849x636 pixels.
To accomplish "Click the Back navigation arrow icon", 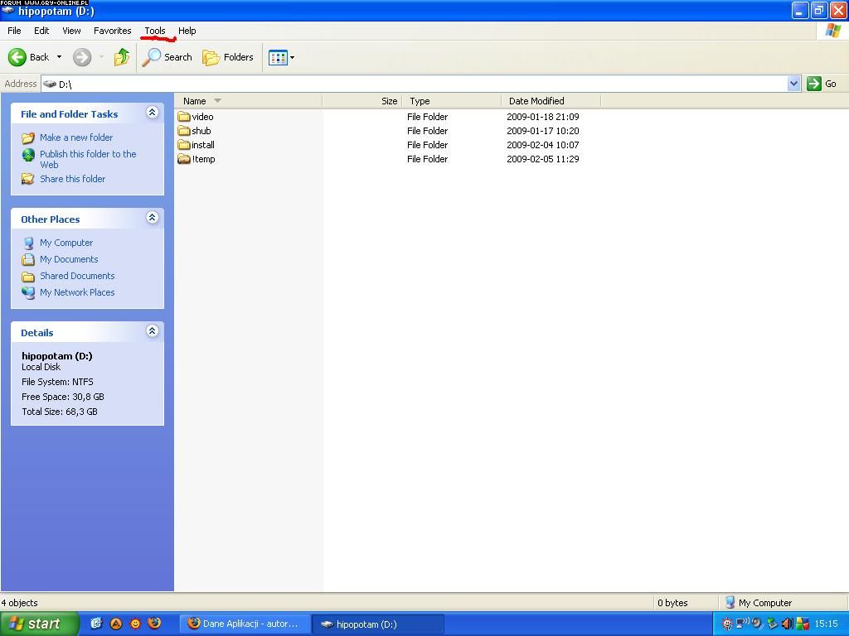I will point(17,57).
